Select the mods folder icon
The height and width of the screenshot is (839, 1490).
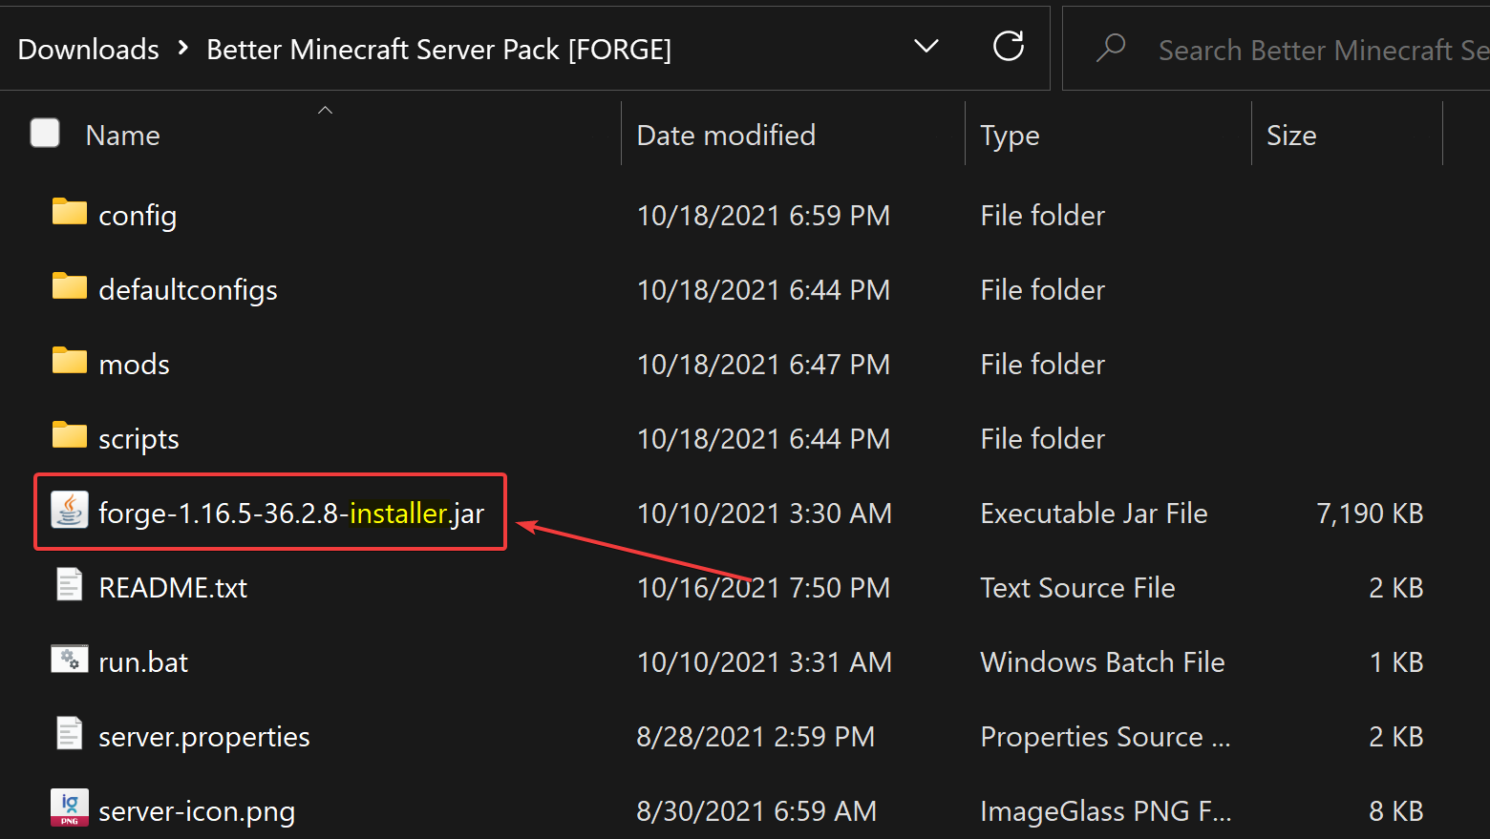(x=69, y=361)
